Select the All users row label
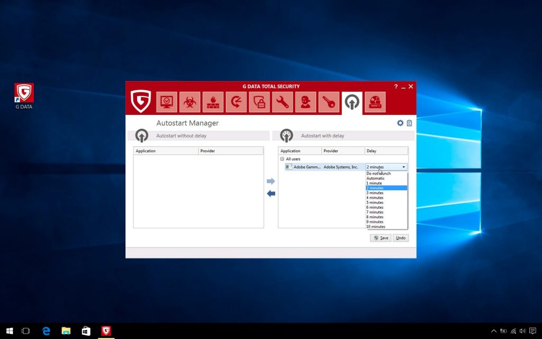The height and width of the screenshot is (339, 542). (x=293, y=159)
